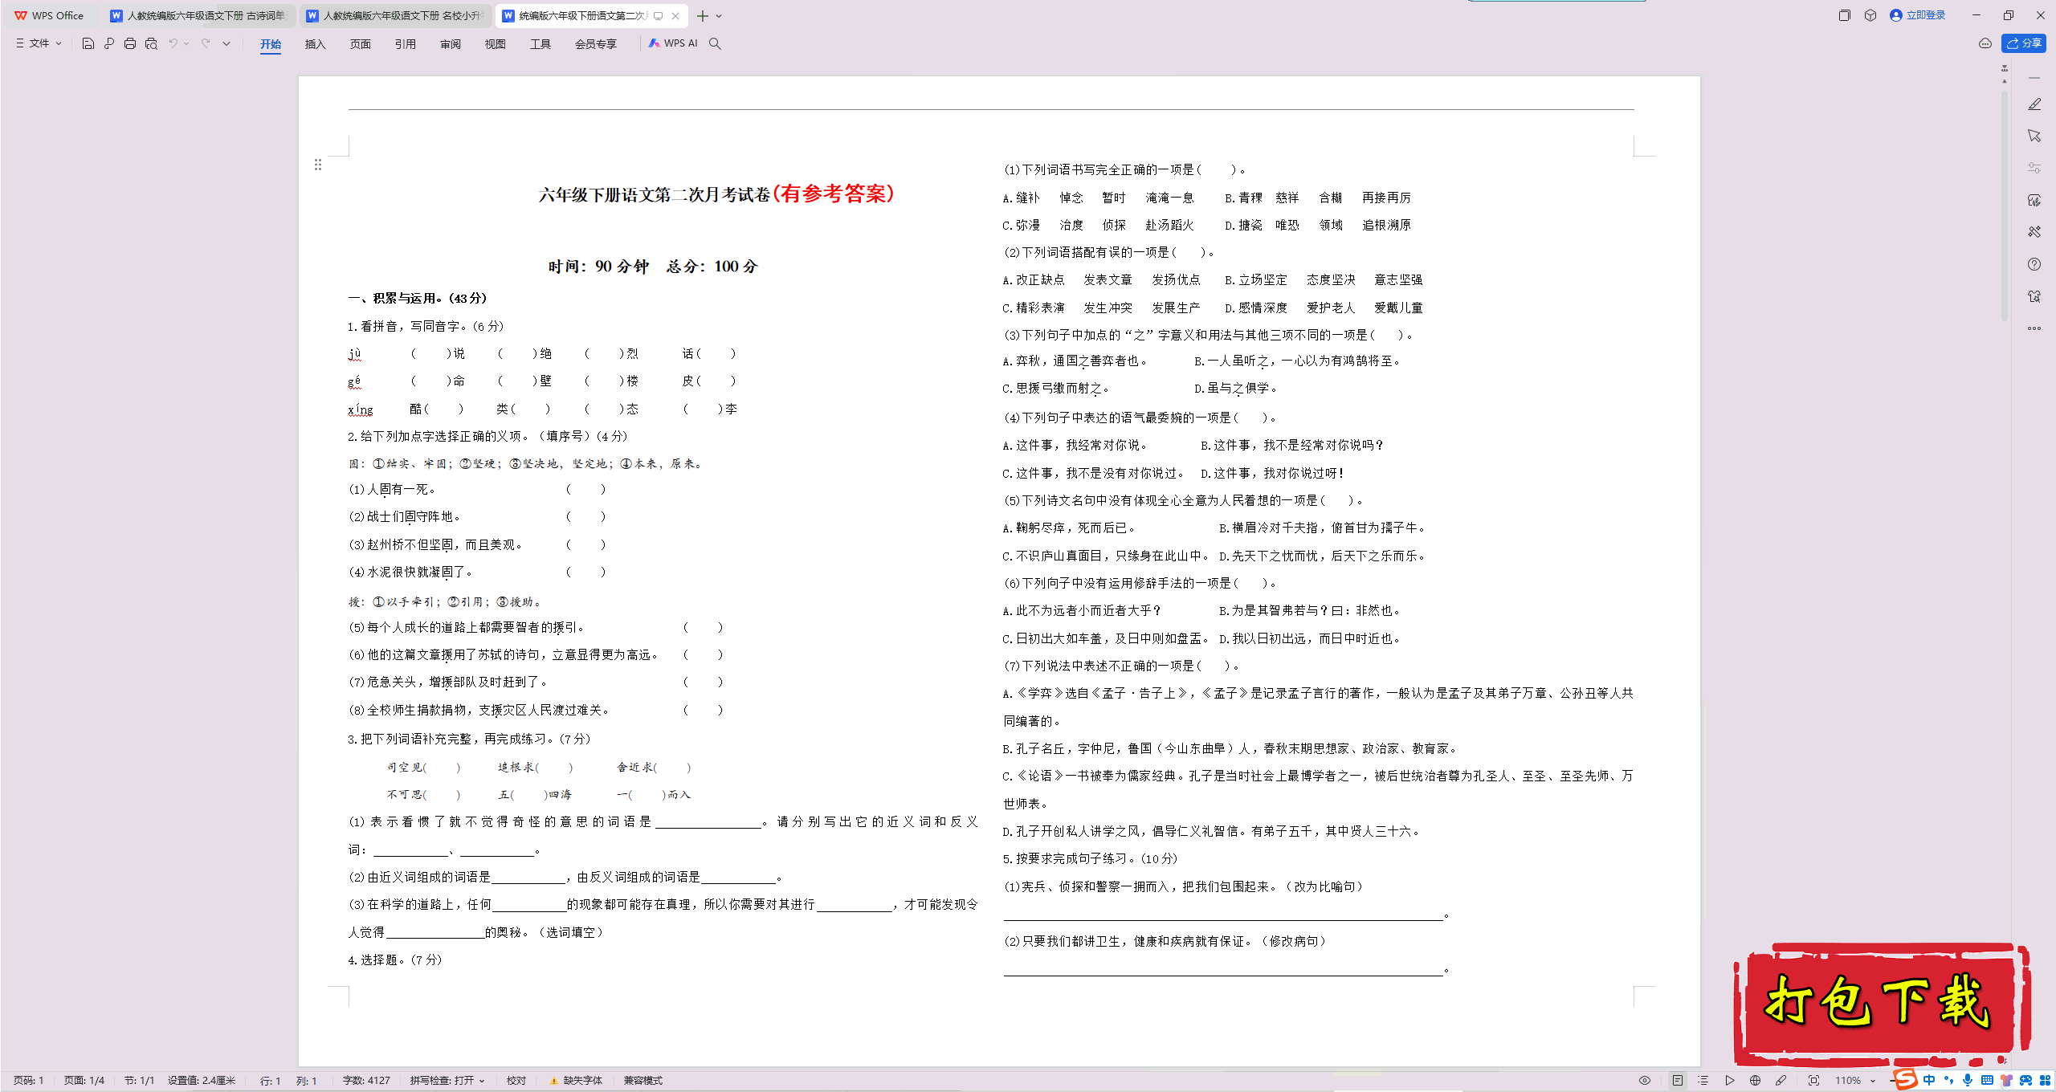Open the properties sliders panel in sidebar

(x=2034, y=168)
